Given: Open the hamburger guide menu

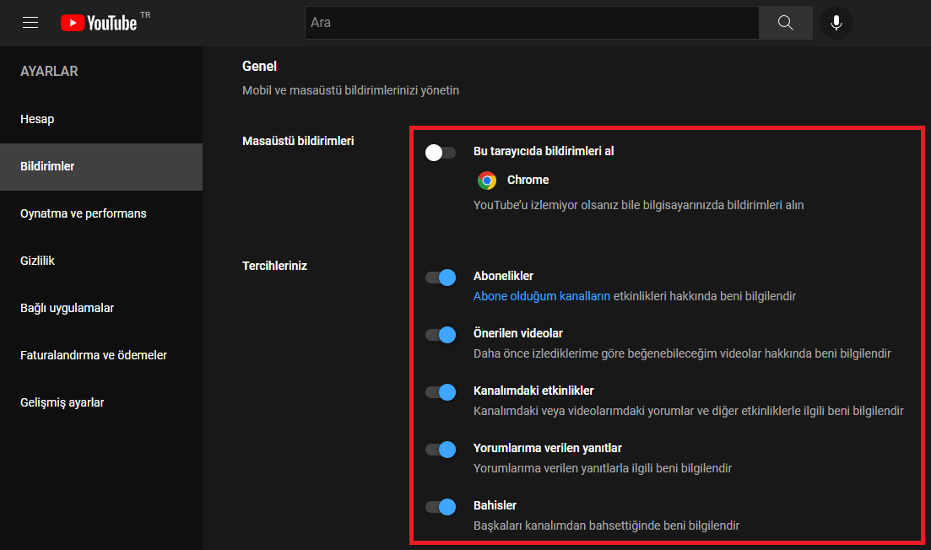Looking at the screenshot, I should point(30,23).
